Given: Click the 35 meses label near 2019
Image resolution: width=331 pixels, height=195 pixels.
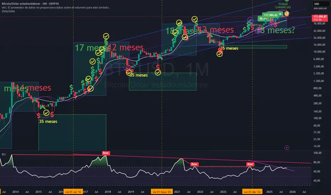Looking at the screenshot, I should [139, 75].
